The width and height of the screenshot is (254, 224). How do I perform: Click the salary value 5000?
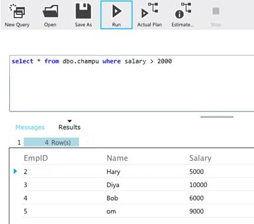pos(196,172)
